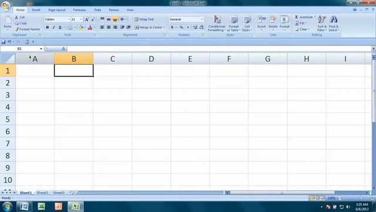Click the Start button on taskbar

(7, 207)
